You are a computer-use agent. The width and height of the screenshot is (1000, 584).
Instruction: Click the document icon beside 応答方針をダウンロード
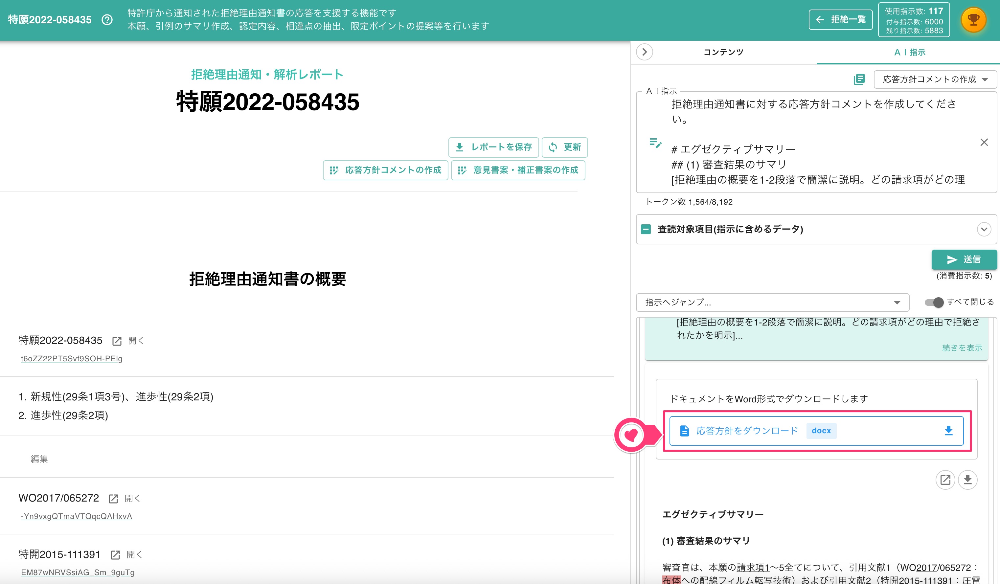[x=685, y=431]
